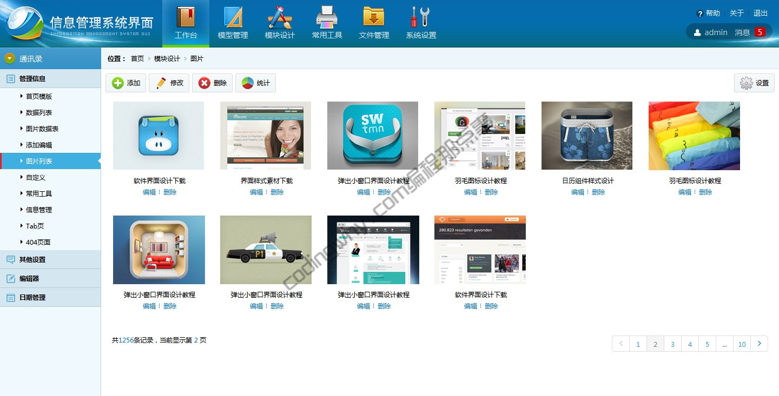Click the 统计 pie chart button
The width and height of the screenshot is (779, 396).
[x=255, y=83]
